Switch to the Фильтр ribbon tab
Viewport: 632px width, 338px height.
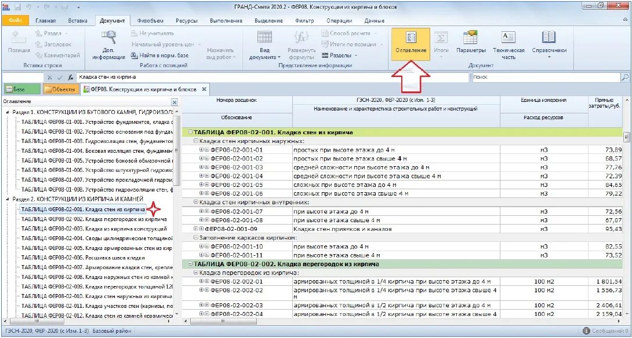[x=304, y=21]
